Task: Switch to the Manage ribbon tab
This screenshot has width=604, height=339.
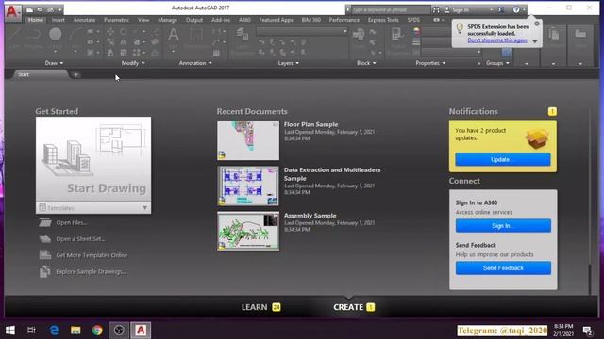Action: [167, 20]
